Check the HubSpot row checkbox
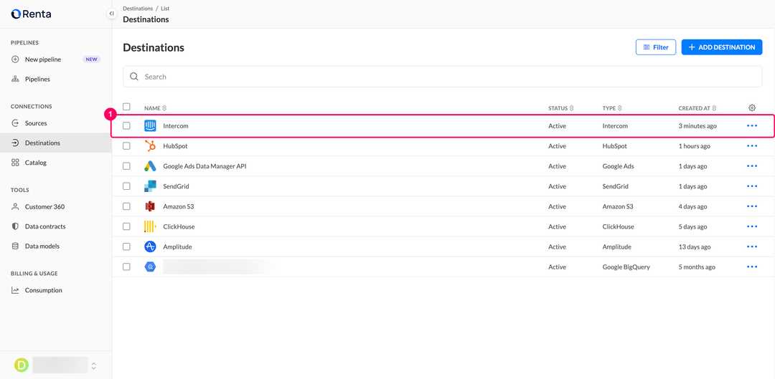The width and height of the screenshot is (775, 379). tap(126, 146)
